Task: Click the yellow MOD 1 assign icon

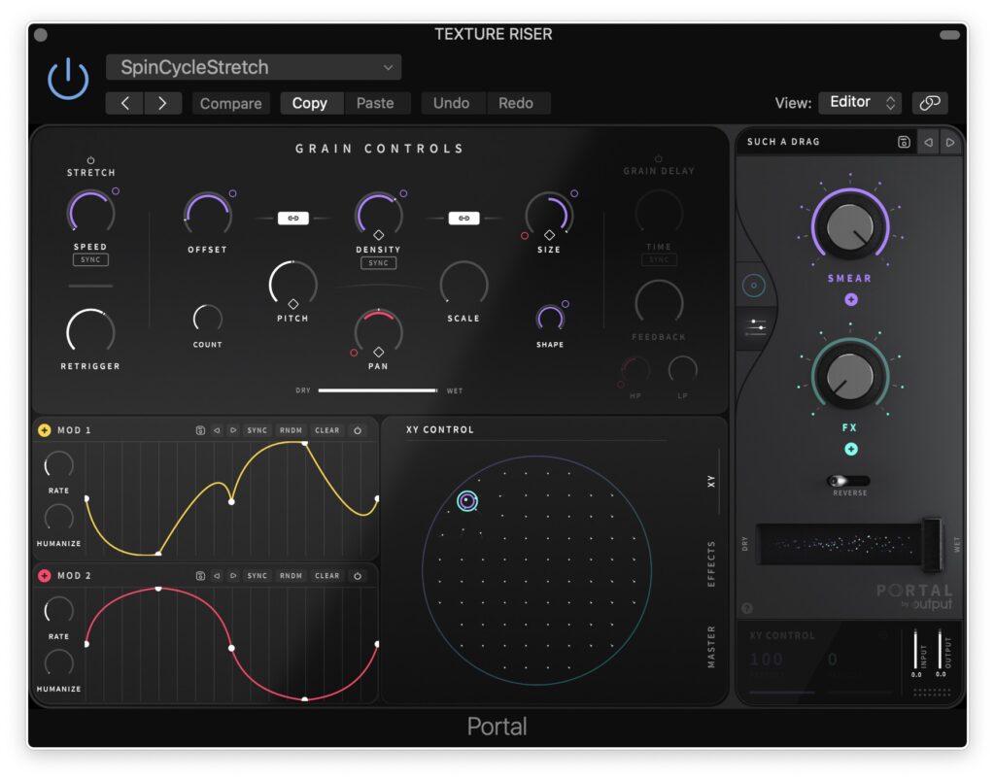Action: [45, 430]
